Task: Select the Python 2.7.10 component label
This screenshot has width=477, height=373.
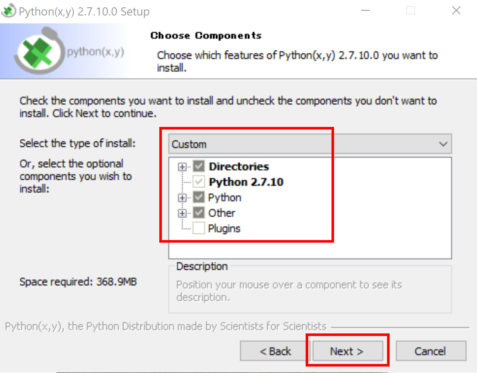Action: [x=246, y=182]
